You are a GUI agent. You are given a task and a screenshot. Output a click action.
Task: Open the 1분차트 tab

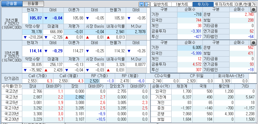point(182,4)
